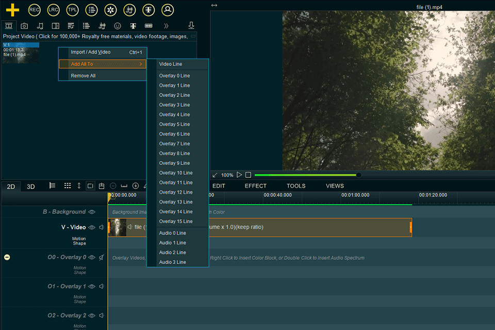Select Video Line in submenu

pos(178,64)
